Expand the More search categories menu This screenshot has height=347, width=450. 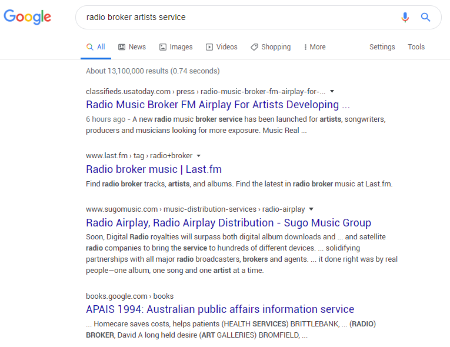[315, 47]
